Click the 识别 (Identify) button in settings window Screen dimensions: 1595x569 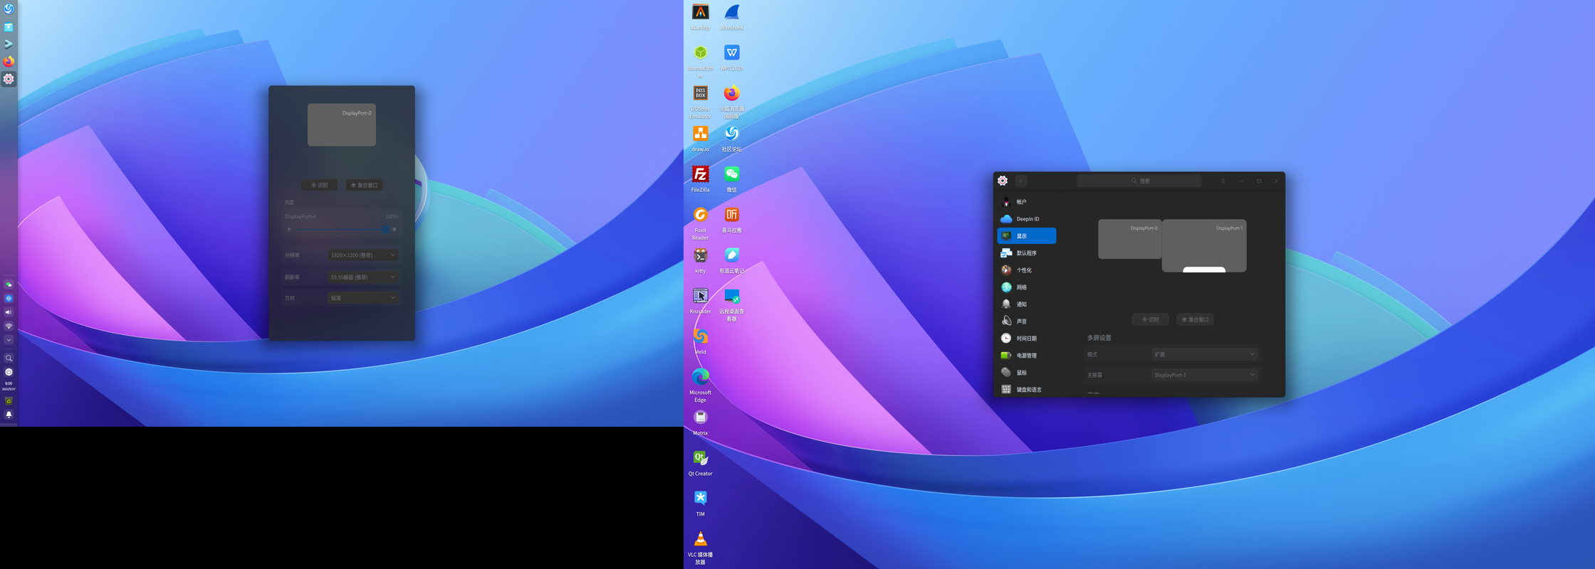click(x=1150, y=320)
